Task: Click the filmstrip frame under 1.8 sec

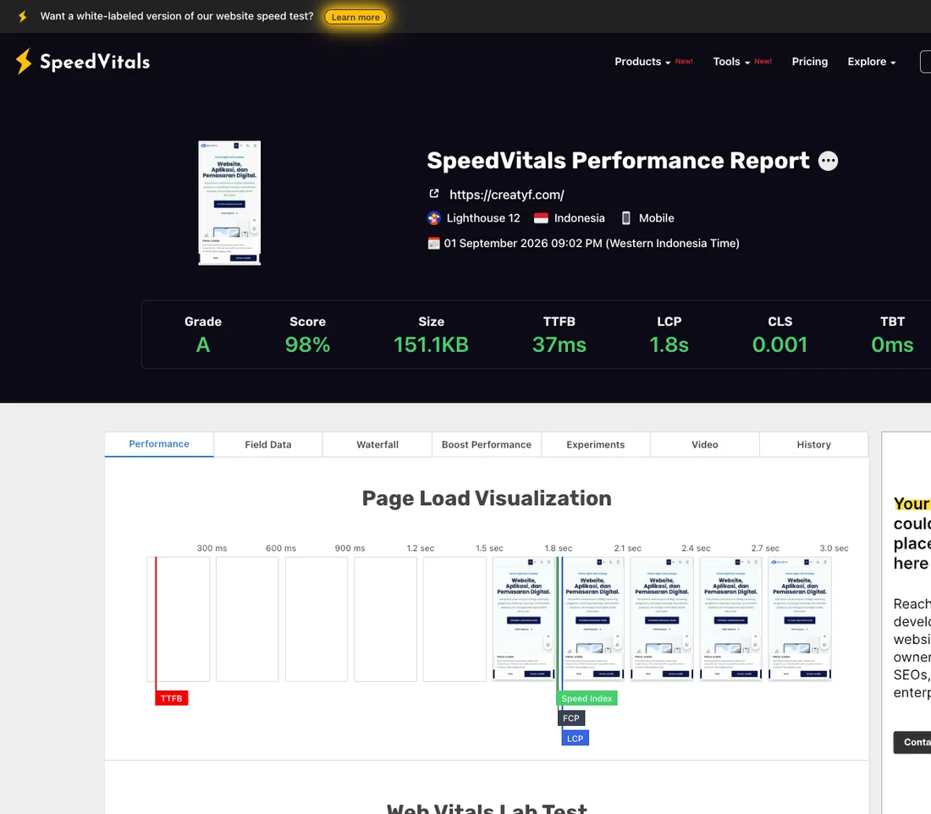Action: pos(523,619)
